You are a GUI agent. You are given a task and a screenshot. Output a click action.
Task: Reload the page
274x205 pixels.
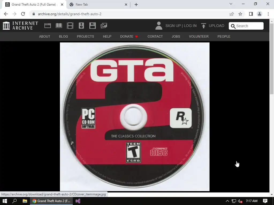(x=23, y=14)
